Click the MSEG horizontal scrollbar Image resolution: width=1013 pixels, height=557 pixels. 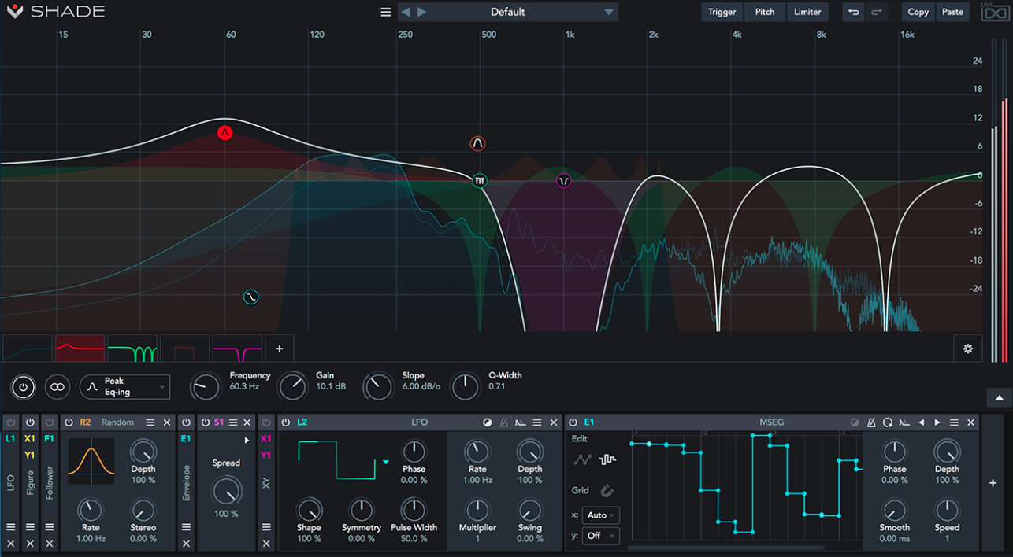(725, 548)
